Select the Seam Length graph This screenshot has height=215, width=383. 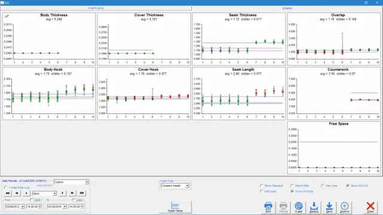[x=239, y=94]
